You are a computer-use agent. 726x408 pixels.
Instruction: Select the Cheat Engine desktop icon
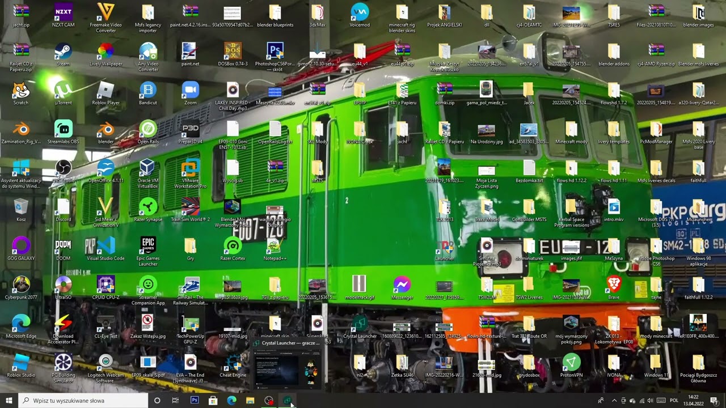coord(233,365)
